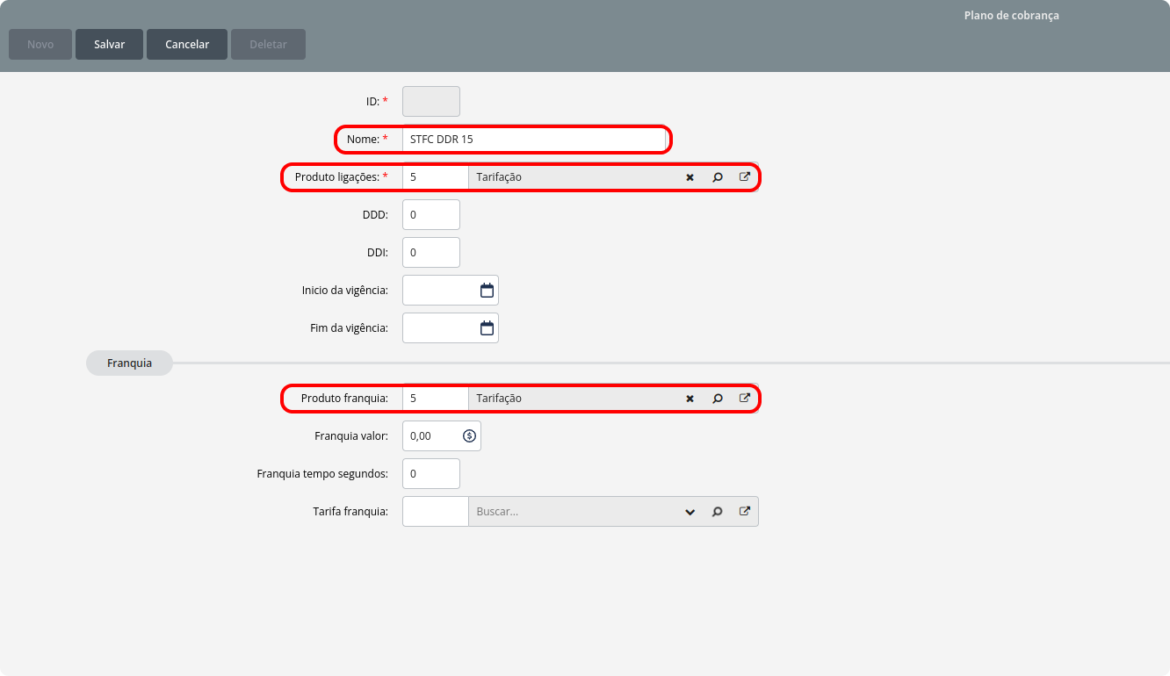Search Produto franquia using the magnifier icon
This screenshot has width=1170, height=676.
[717, 399]
